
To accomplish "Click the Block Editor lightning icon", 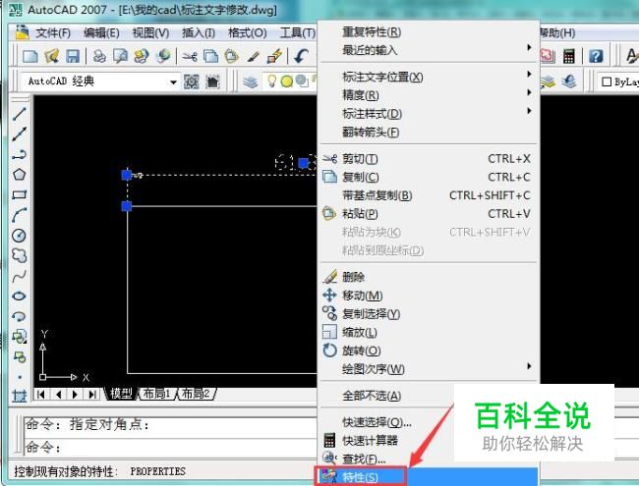I will pos(274,56).
